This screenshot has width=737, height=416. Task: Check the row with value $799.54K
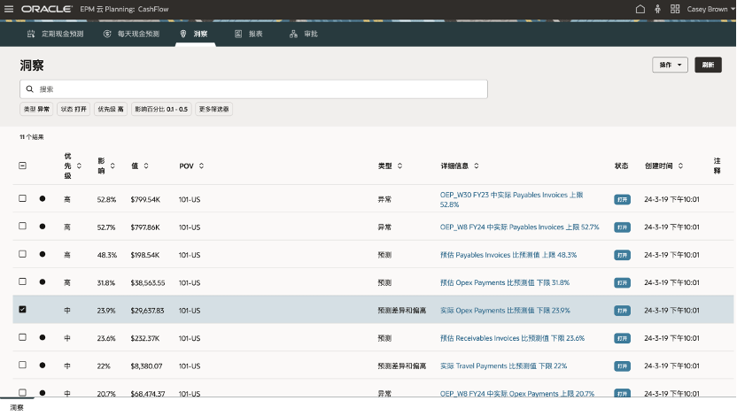click(23, 198)
